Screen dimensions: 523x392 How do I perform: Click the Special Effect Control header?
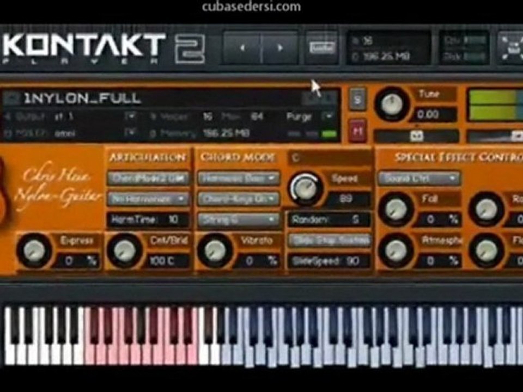point(459,157)
